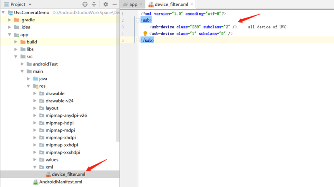Click the UvcCameraDemo project icon
Viewport: 334px width, 187px height.
click(10, 13)
